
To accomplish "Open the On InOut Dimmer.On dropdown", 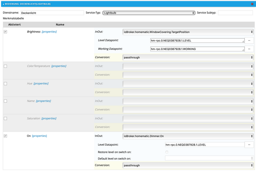I will tap(188, 136).
